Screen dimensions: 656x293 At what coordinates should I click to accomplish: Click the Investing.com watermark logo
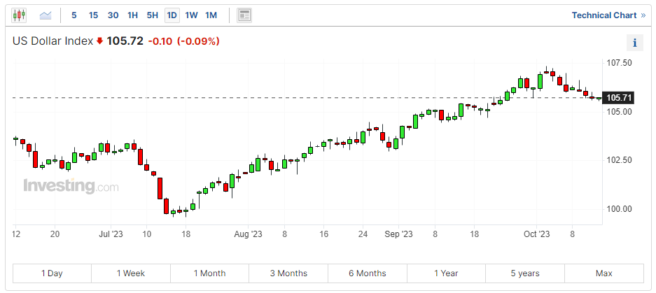point(71,186)
